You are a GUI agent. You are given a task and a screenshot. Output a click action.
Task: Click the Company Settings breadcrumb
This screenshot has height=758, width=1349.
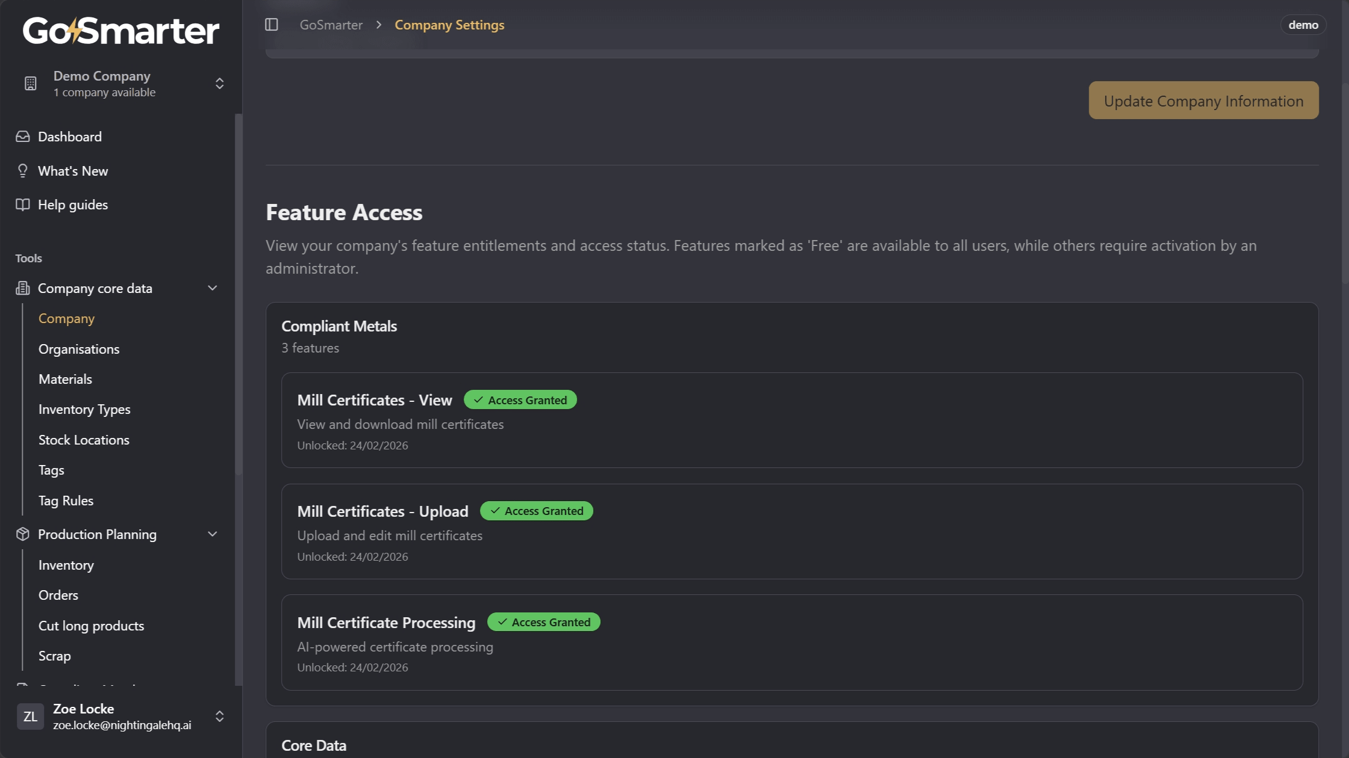click(449, 25)
